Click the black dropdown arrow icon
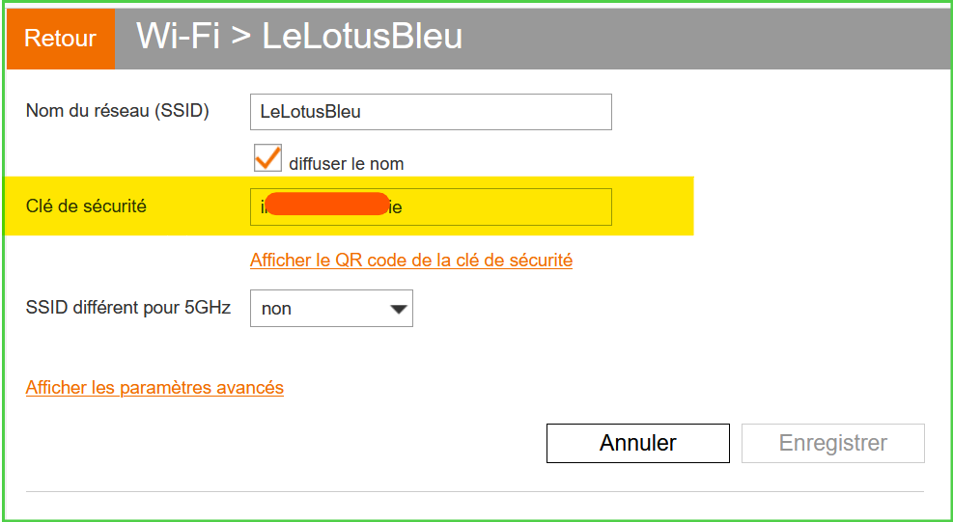The width and height of the screenshot is (953, 522). point(397,310)
